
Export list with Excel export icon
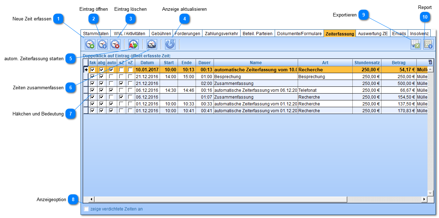416,44
